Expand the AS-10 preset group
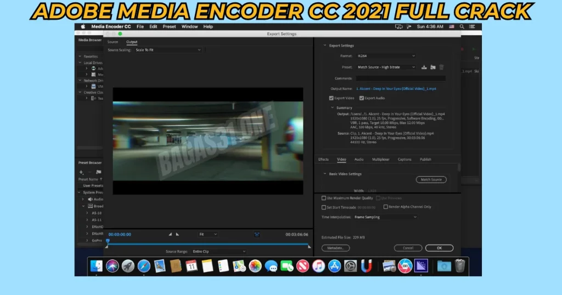 (87, 213)
